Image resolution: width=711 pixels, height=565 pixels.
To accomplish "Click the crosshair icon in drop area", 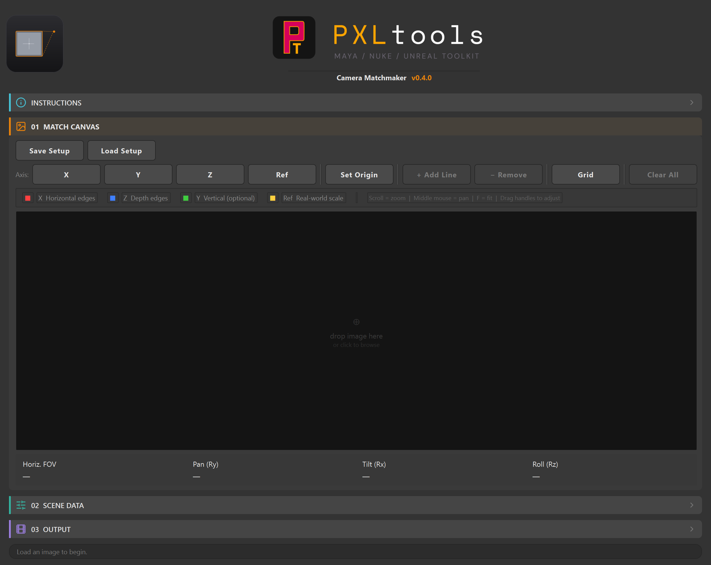I will (356, 322).
